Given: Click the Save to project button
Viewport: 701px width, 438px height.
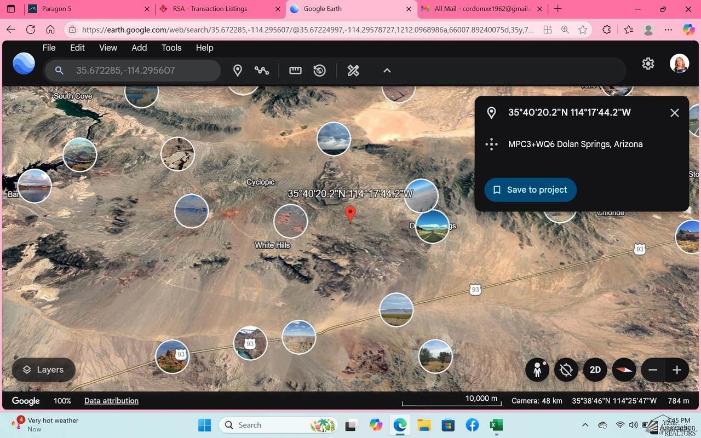Looking at the screenshot, I should click(x=530, y=189).
